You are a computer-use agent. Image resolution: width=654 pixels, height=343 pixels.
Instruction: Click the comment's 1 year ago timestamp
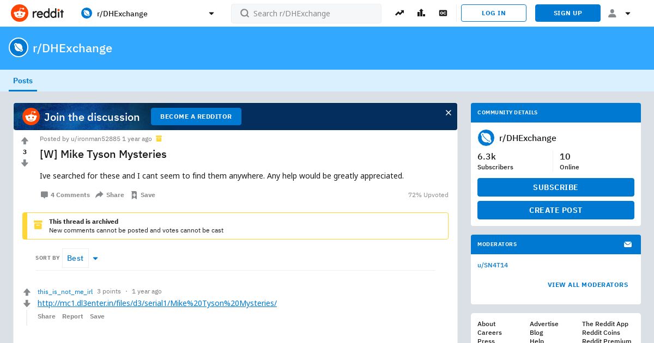(147, 291)
